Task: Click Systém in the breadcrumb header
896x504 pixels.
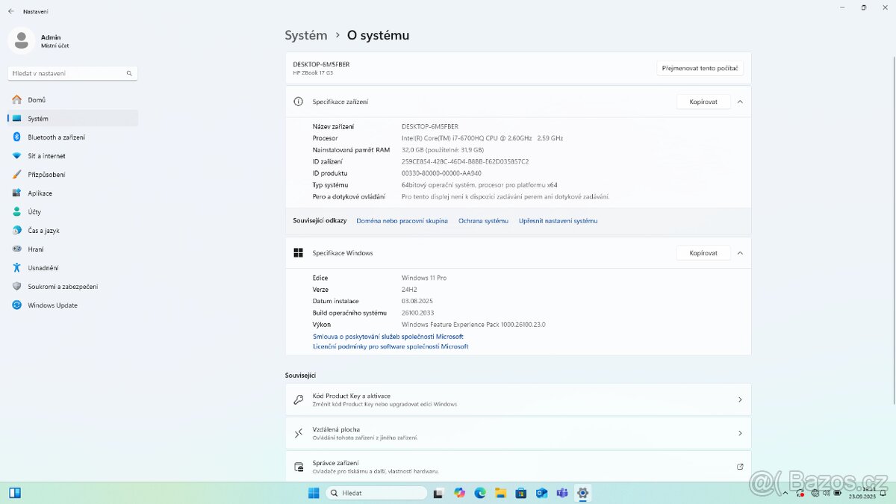Action: (x=306, y=35)
